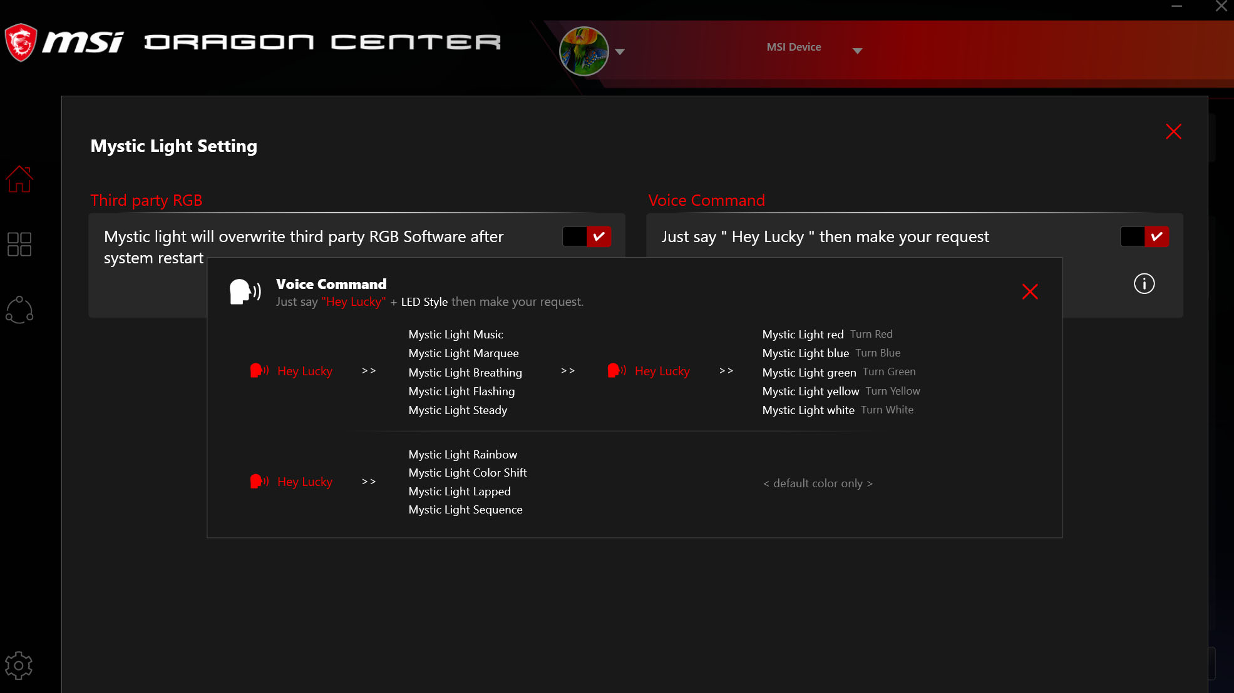This screenshot has width=1234, height=693.
Task: Select the Mystic Light Lapped command text
Action: (x=460, y=492)
